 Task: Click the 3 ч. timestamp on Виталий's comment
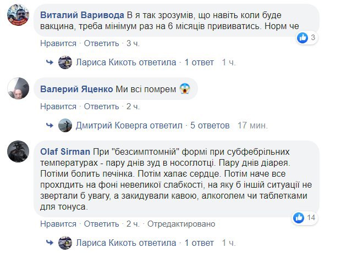[x=133, y=43]
